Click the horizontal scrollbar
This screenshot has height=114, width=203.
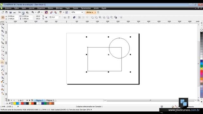point(150,100)
